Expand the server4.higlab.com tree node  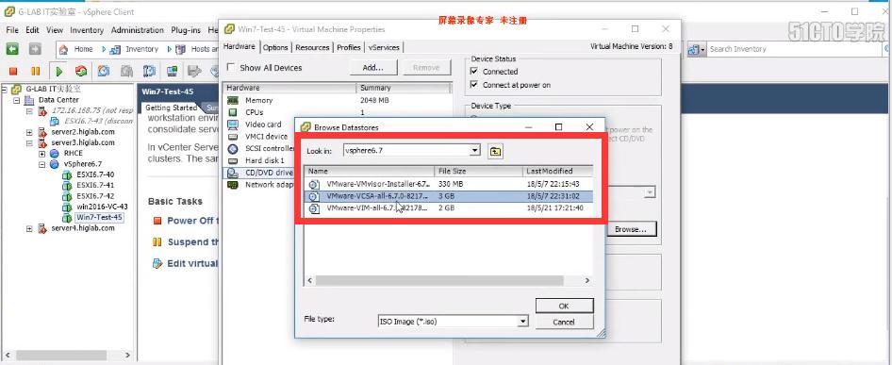point(29,228)
